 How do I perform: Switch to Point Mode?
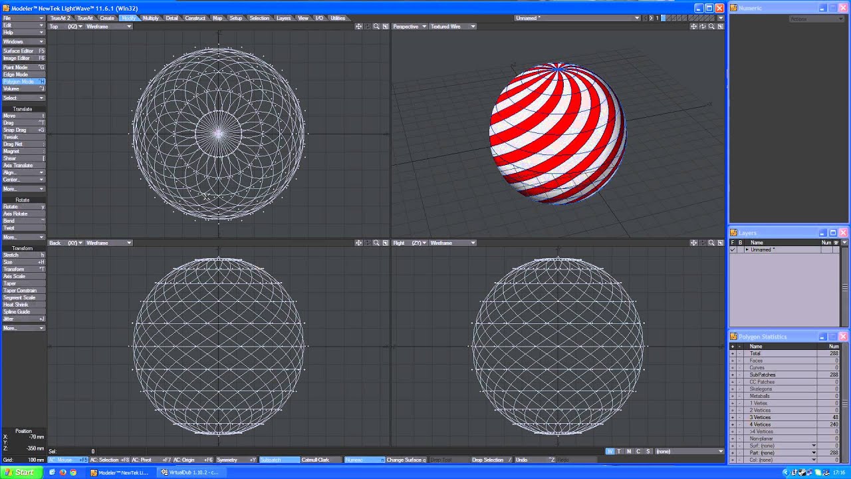point(23,67)
